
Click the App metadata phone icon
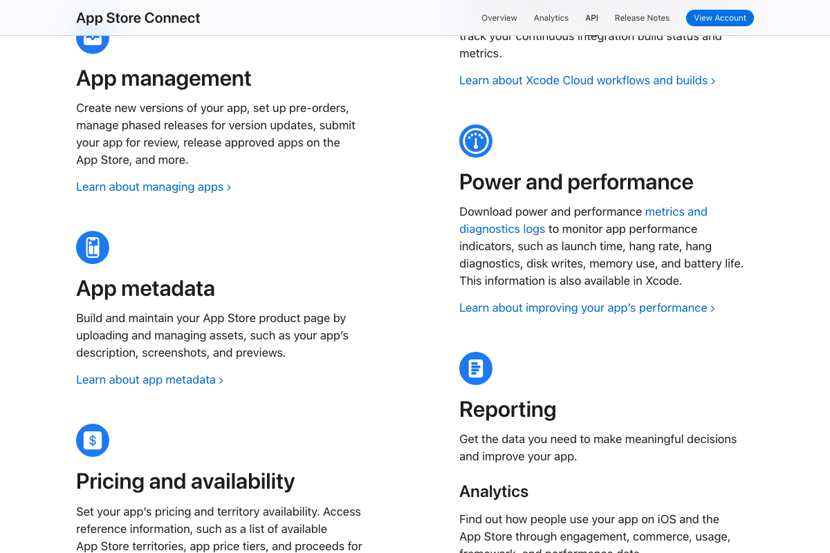pyautogui.click(x=93, y=247)
